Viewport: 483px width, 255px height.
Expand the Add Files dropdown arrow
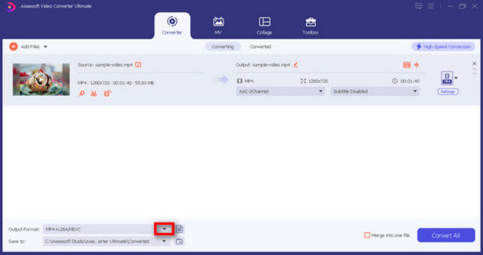point(46,47)
